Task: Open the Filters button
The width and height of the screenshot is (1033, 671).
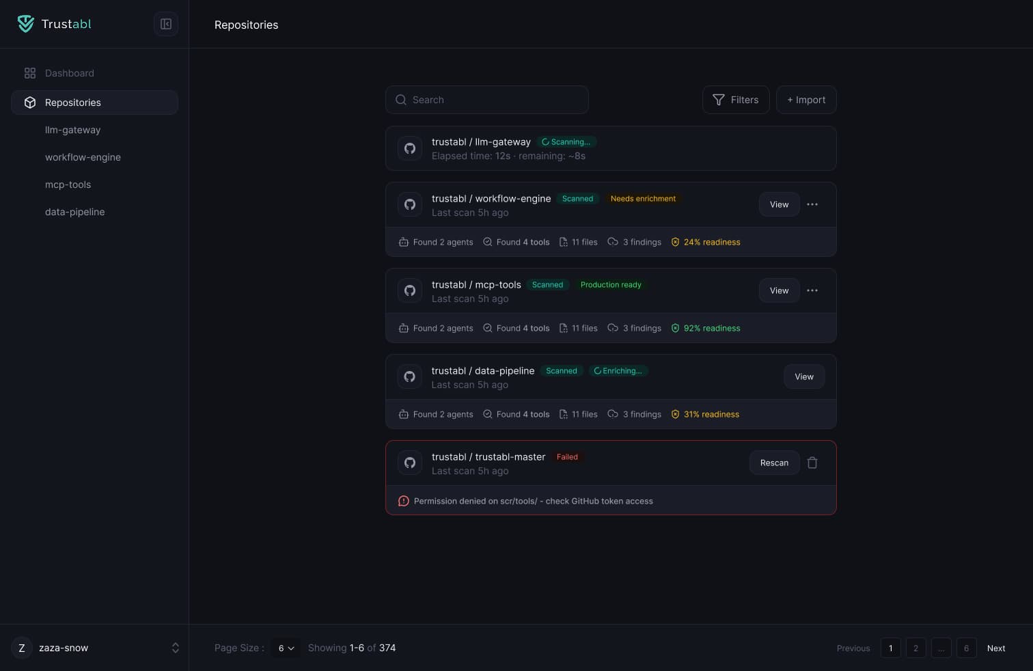Action: coord(736,100)
